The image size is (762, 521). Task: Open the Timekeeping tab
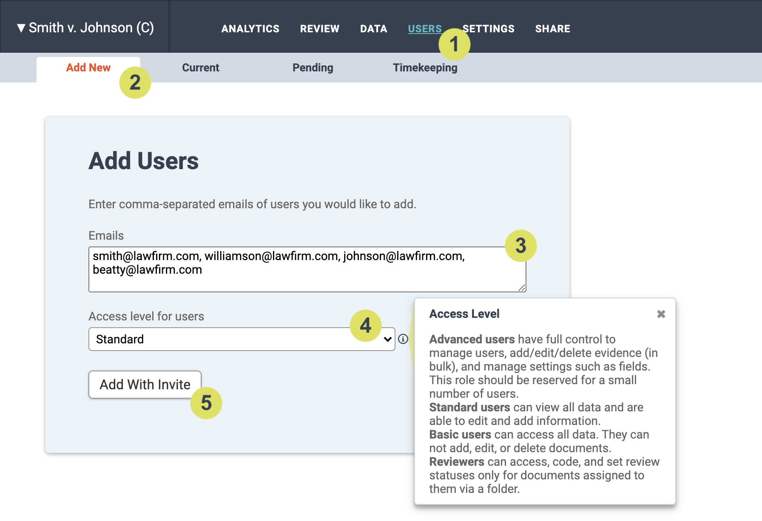click(x=425, y=68)
